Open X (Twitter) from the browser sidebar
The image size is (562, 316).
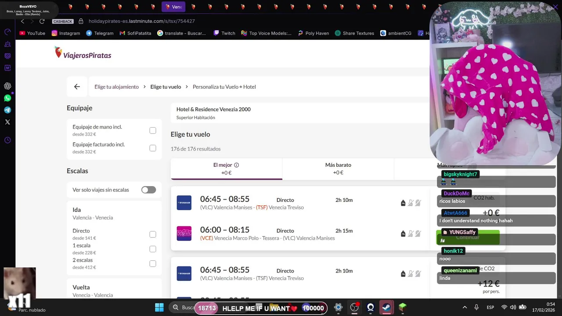[7, 122]
